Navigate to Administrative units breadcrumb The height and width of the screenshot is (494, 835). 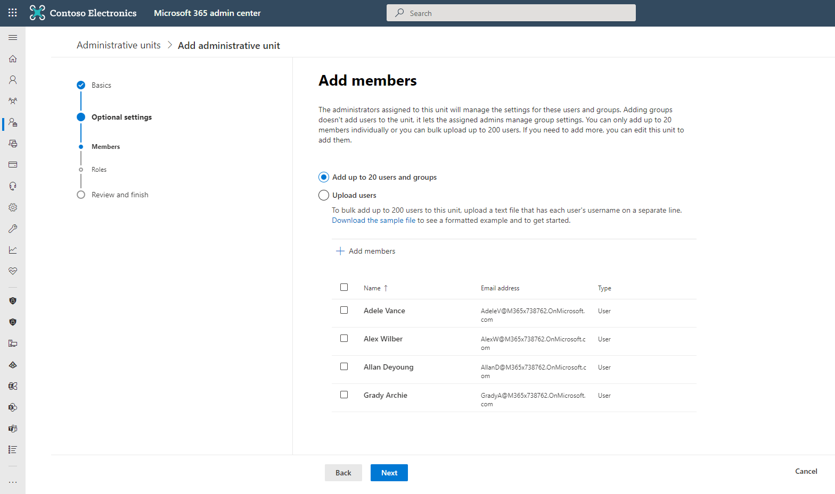(x=118, y=45)
